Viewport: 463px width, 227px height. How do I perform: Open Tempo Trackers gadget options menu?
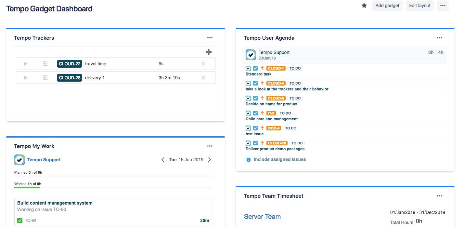pos(210,38)
